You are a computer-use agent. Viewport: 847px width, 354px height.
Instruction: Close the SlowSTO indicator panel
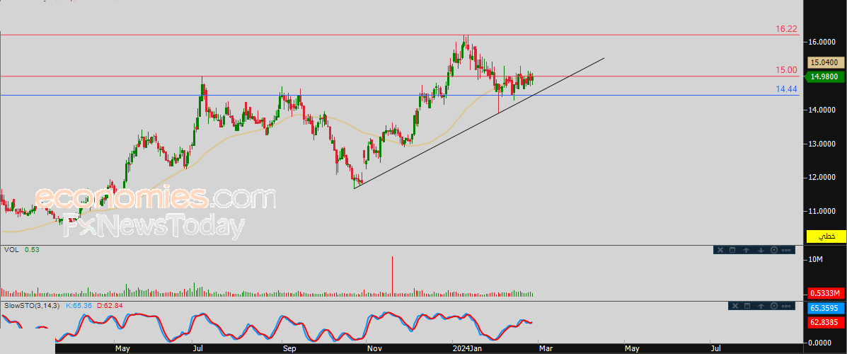tap(735, 306)
